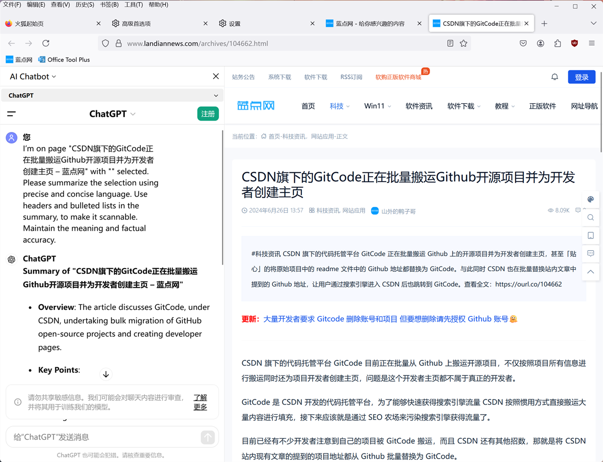
Task: Open 正版软件 navigation item
Action: 542,106
